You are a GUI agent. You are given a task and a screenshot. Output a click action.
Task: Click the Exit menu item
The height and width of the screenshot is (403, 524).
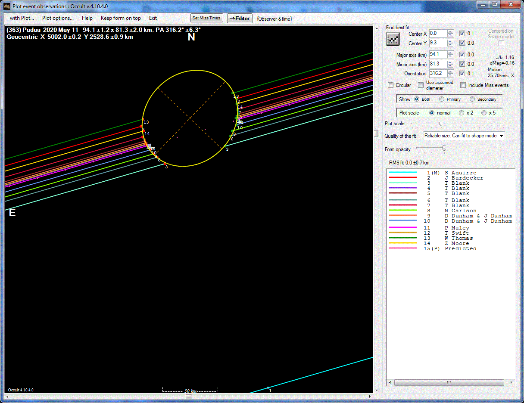153,18
